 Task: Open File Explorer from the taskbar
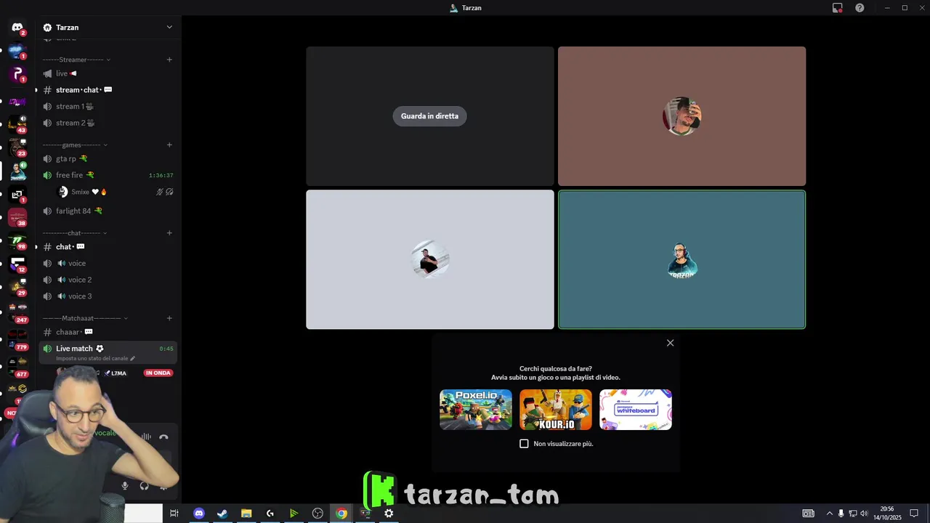coord(246,514)
